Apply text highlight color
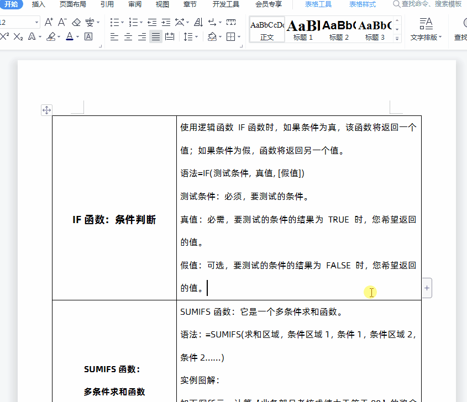 click(51, 36)
